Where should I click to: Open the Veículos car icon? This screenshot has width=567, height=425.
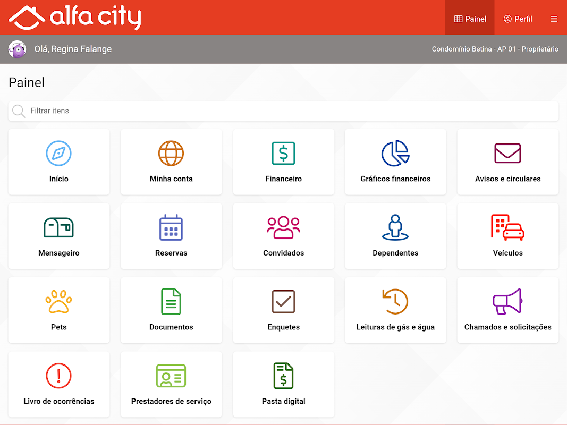click(x=507, y=227)
